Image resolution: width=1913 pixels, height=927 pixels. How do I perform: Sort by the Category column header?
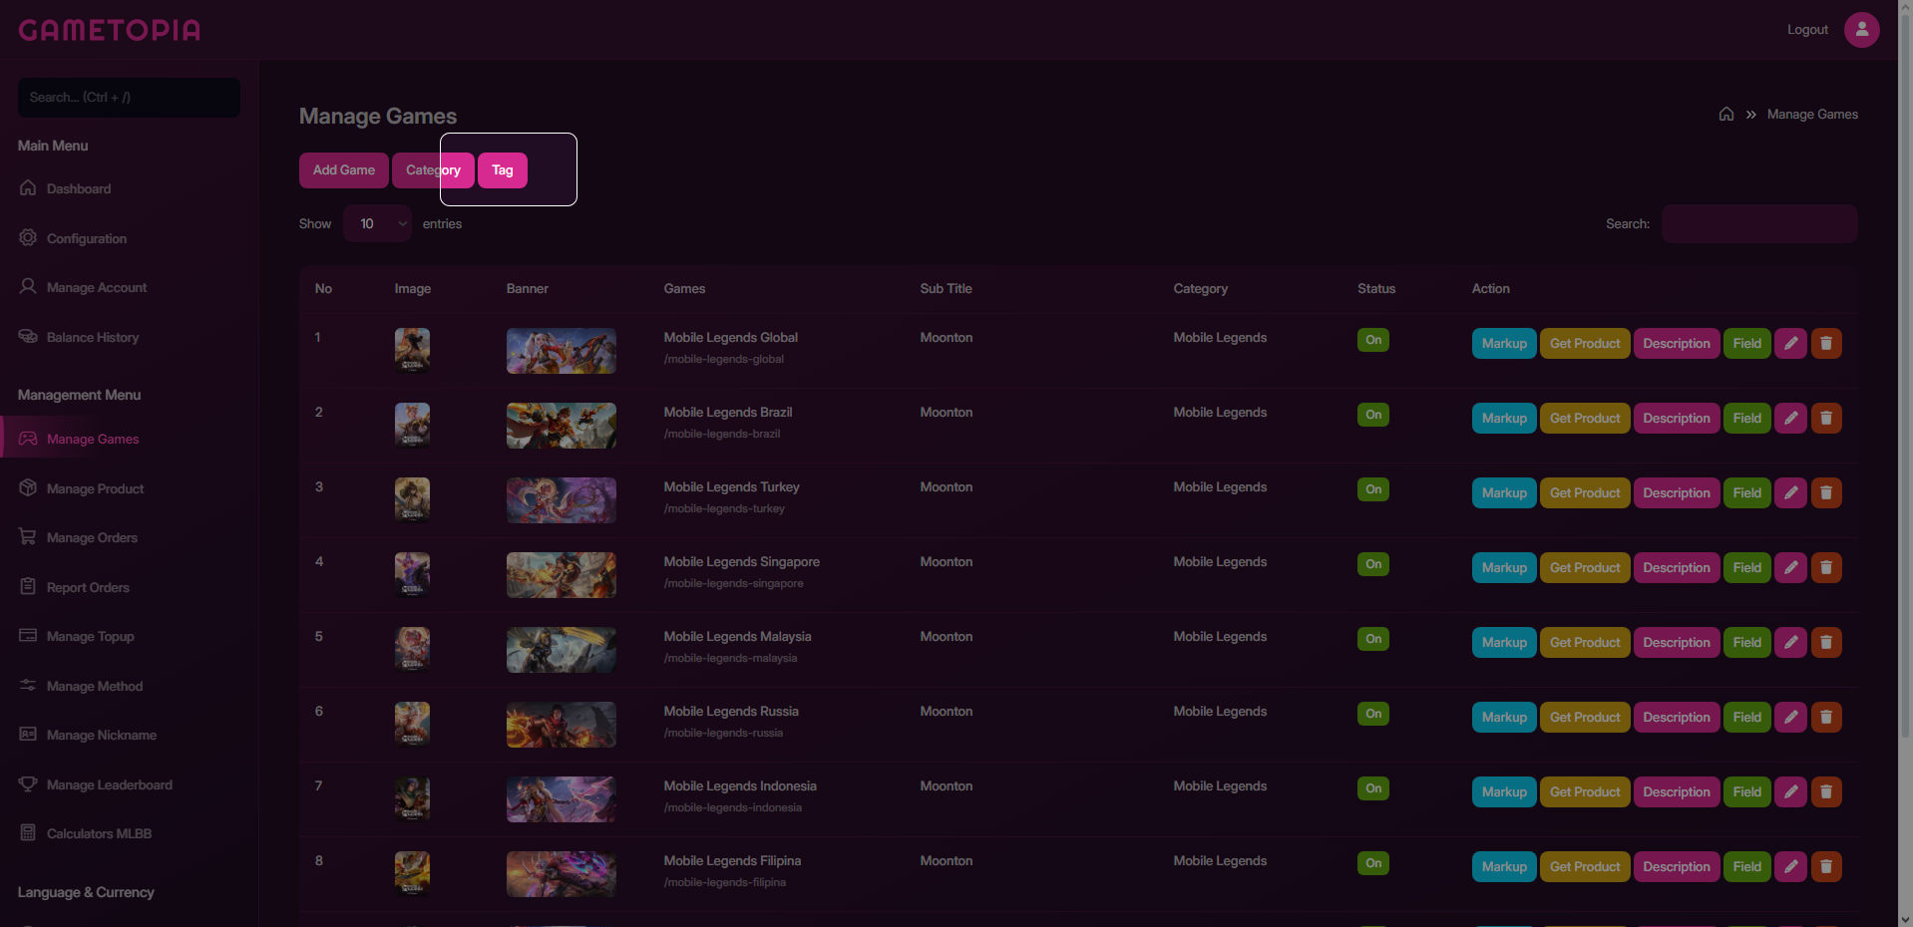point(1200,289)
